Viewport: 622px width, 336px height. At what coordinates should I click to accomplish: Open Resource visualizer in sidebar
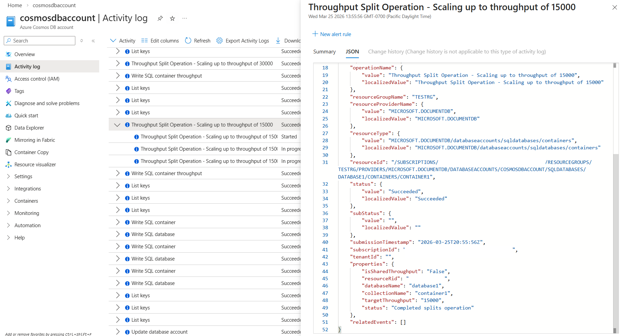pyautogui.click(x=35, y=165)
